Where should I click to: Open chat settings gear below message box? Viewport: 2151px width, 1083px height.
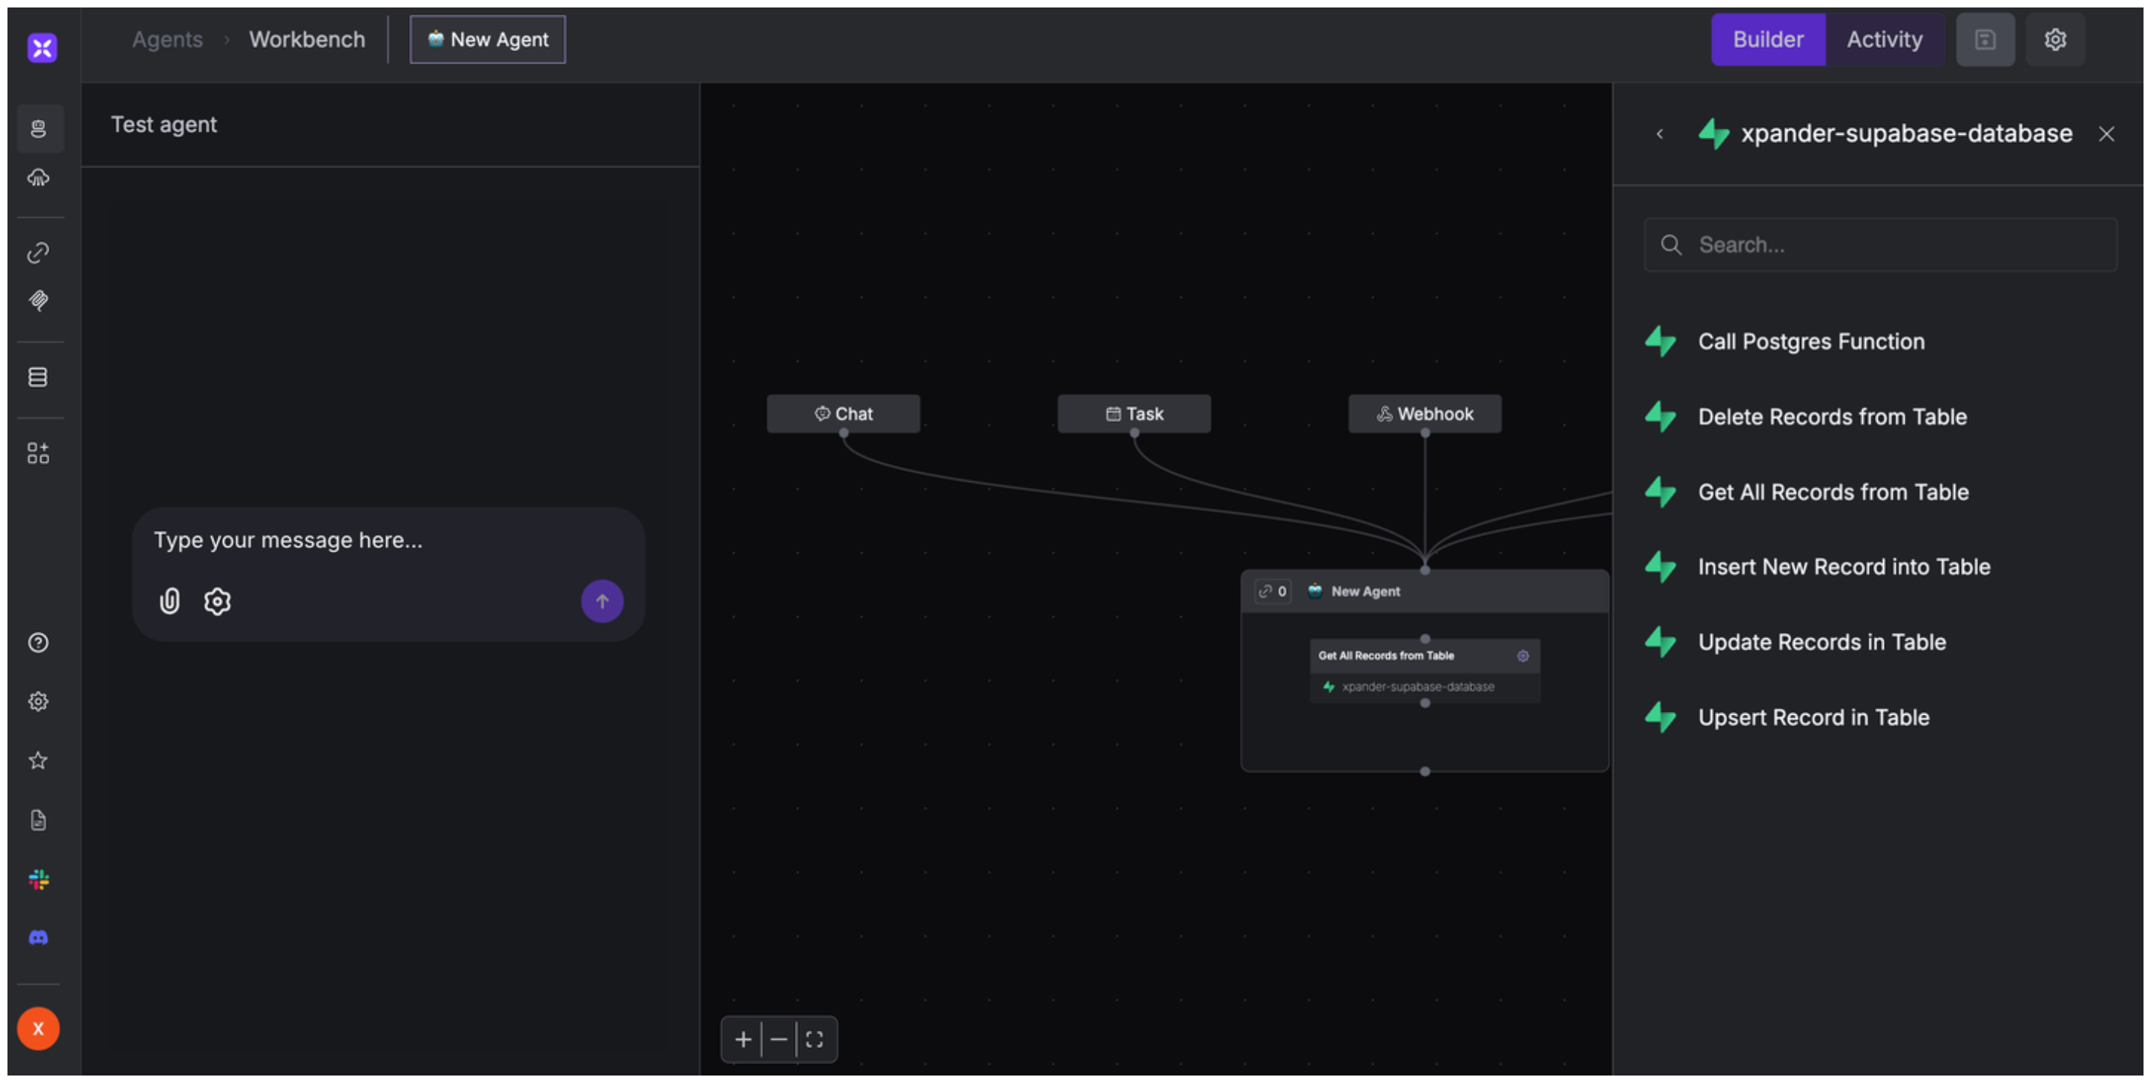pyautogui.click(x=217, y=601)
